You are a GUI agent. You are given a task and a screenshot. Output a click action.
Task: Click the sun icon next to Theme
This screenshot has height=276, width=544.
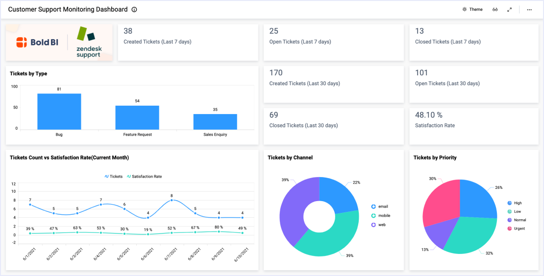point(464,9)
